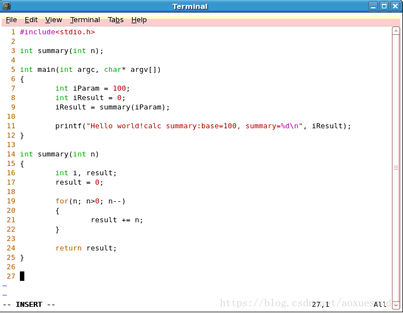
Task: Click the 'int summary(int n);' declaration on line 3
Action: [x=62, y=51]
